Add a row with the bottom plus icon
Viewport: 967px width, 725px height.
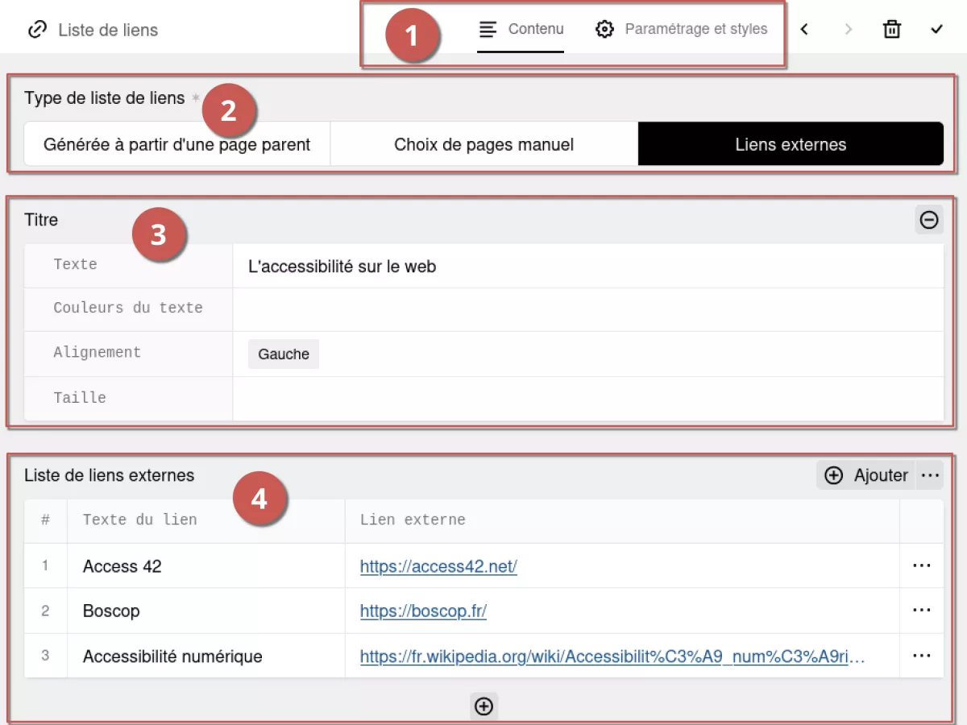click(483, 706)
